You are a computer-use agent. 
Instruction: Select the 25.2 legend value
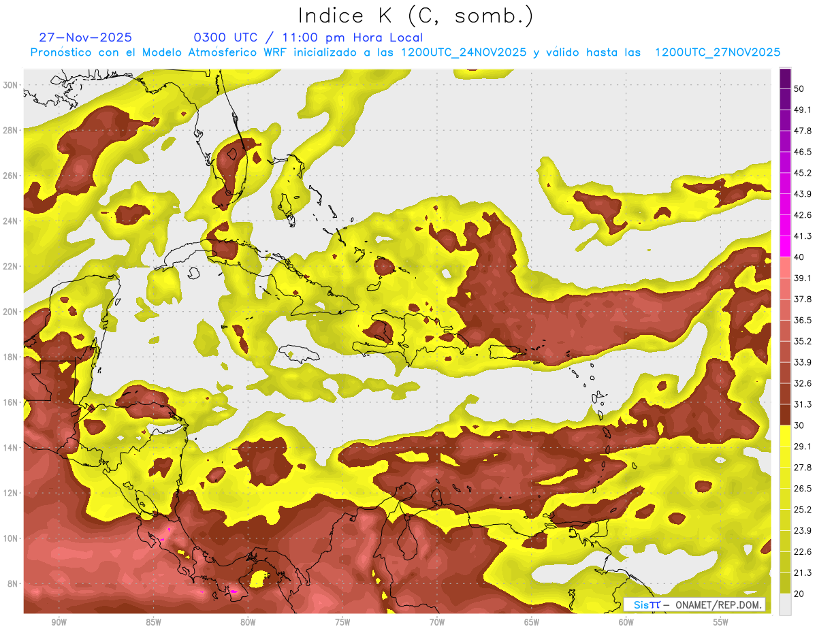click(x=803, y=510)
